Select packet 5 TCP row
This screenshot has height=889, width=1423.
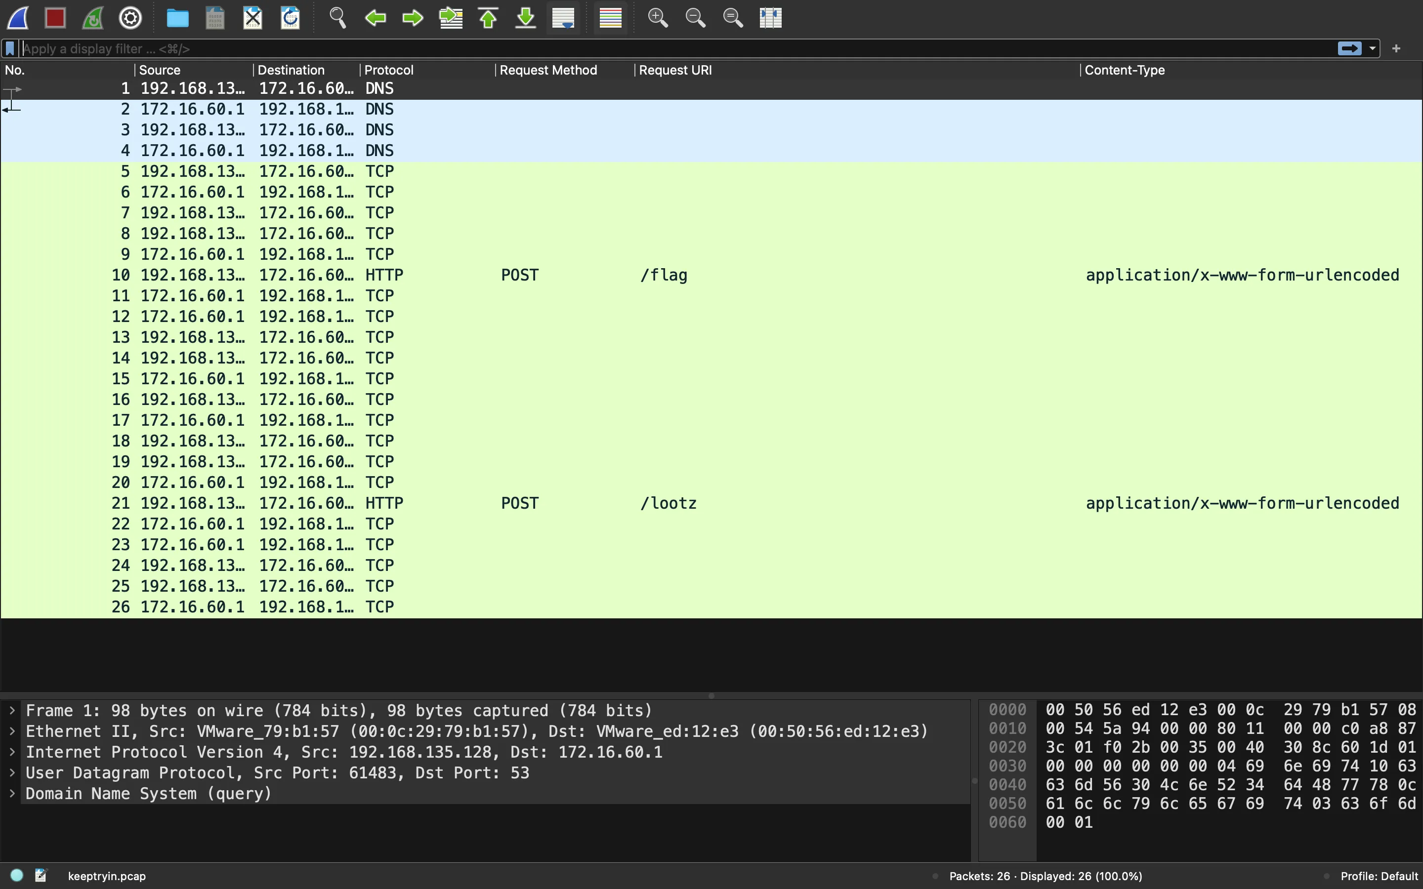tap(711, 172)
